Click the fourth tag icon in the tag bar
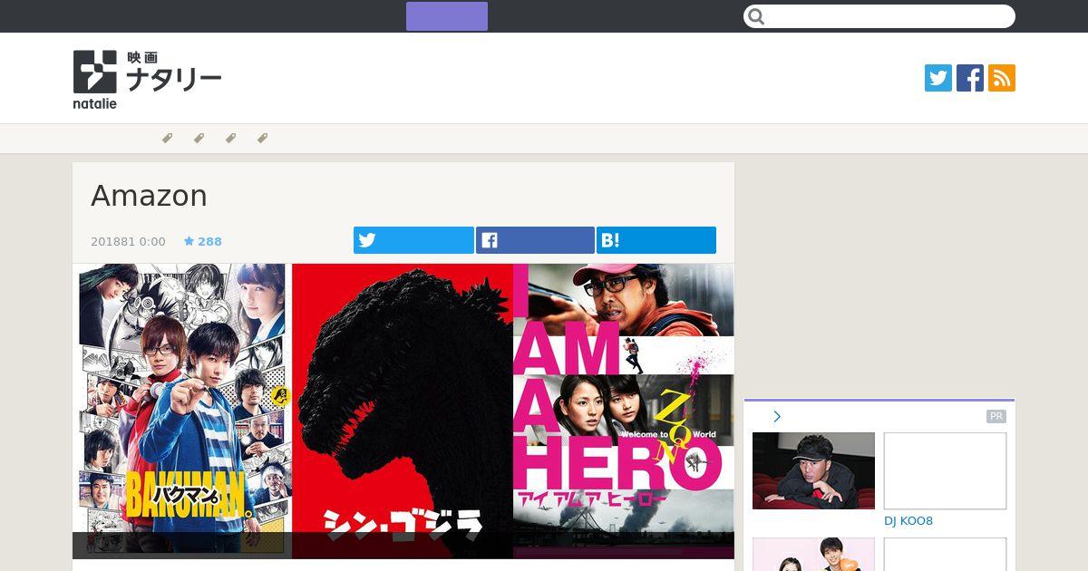Screen dimensions: 1088x571 coord(262,139)
